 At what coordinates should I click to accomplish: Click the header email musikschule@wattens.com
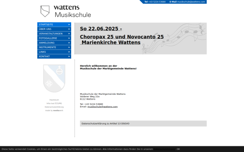[191, 2]
